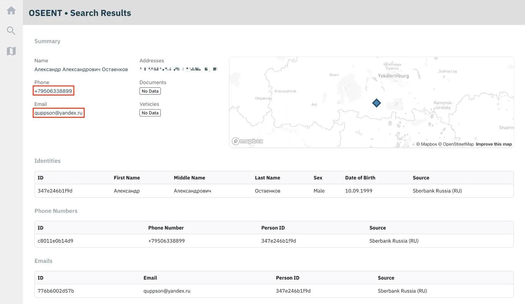Image resolution: width=525 pixels, height=304 pixels.
Task: Select Sberbank Russia (RU) source in Identities row
Action: tap(437, 191)
